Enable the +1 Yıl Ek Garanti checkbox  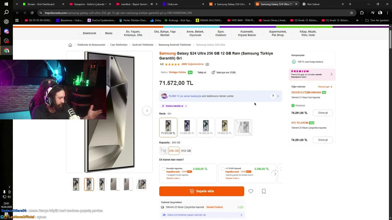click(x=223, y=169)
